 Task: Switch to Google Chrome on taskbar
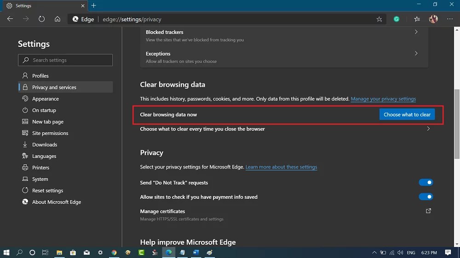pyautogui.click(x=114, y=252)
